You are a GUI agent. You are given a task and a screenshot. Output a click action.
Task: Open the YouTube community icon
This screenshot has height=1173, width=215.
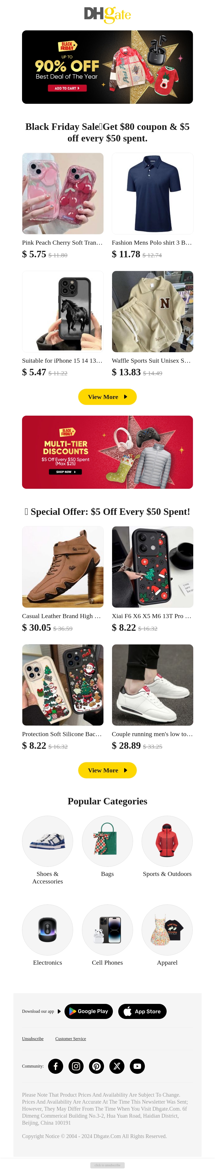[x=137, y=1066]
